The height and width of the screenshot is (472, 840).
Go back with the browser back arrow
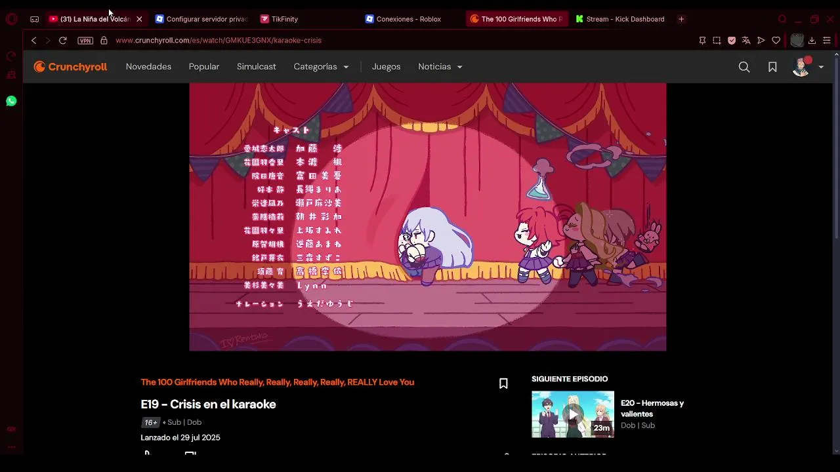click(33, 41)
